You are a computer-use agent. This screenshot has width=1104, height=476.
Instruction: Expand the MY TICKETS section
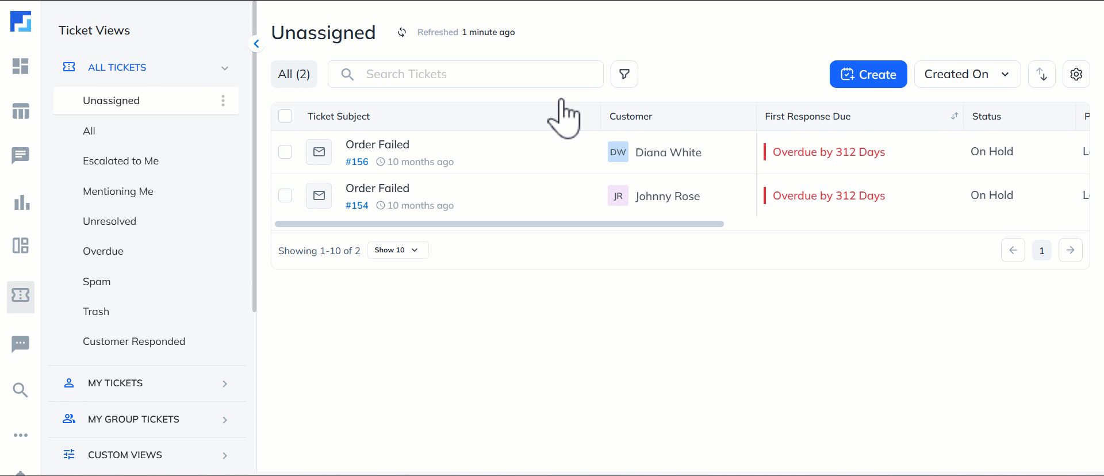tap(224, 383)
